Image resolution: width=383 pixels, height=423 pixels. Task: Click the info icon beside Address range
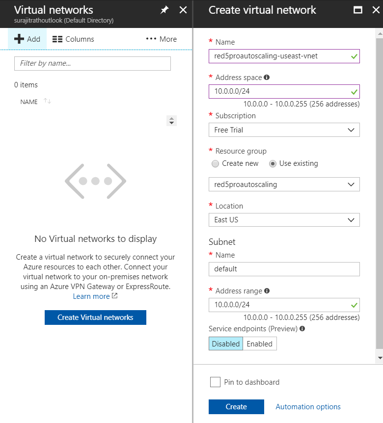click(267, 291)
